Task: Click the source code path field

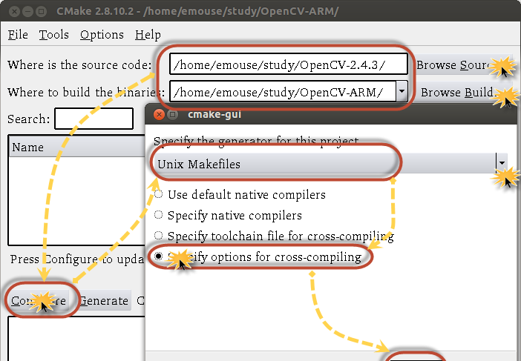Action: [289, 64]
